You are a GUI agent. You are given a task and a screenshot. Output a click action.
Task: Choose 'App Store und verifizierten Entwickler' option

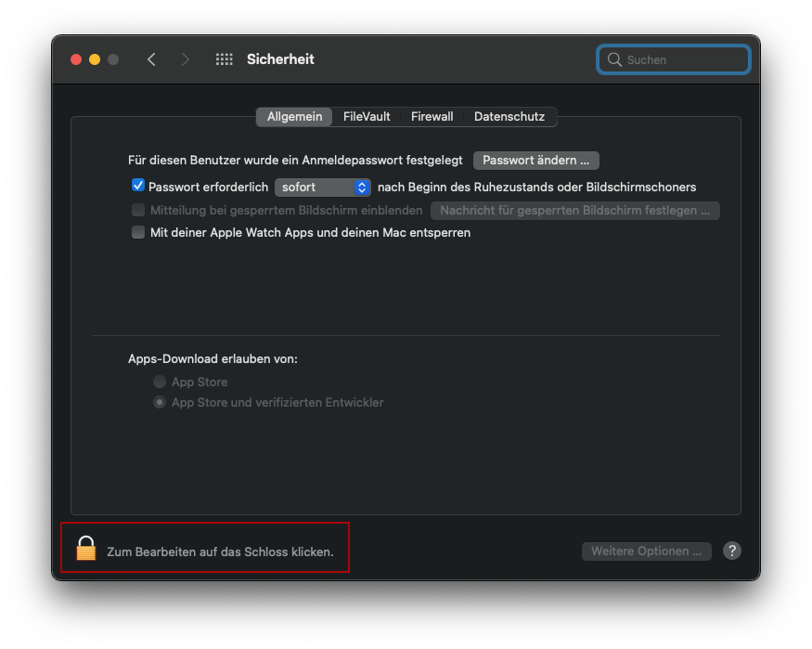pos(160,402)
